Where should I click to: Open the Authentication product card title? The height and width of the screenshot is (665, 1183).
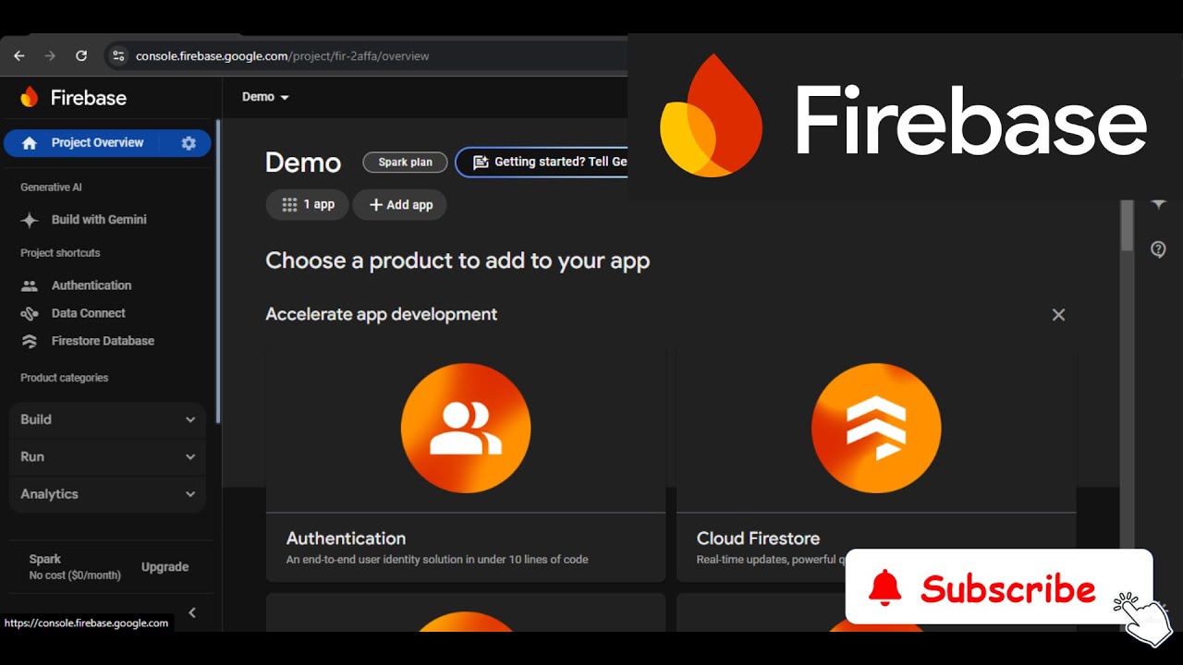pos(346,538)
